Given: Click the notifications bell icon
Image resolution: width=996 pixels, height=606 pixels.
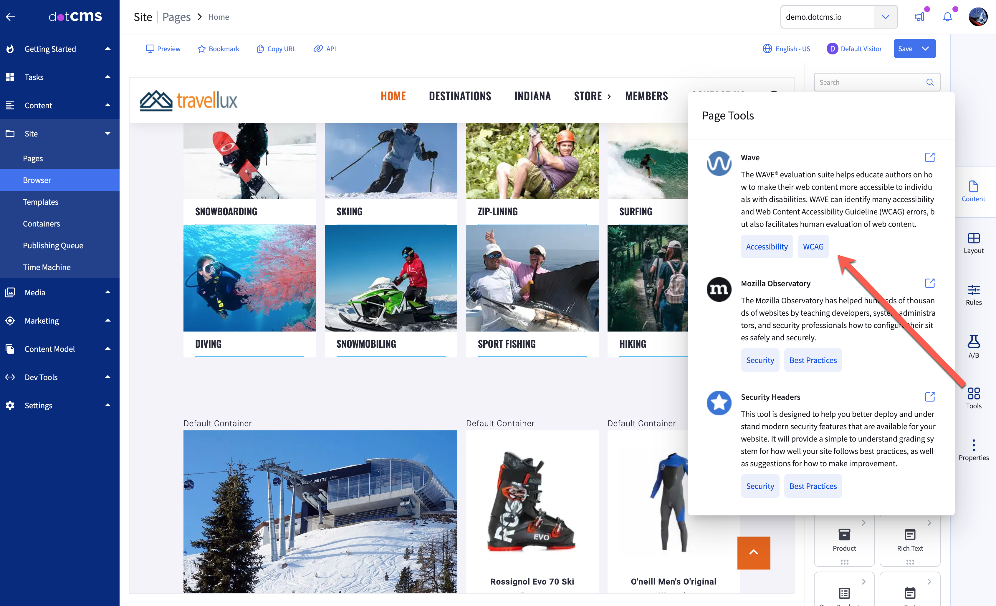Looking at the screenshot, I should tap(947, 17).
